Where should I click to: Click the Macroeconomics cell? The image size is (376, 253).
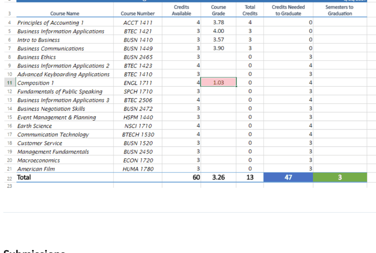65,160
